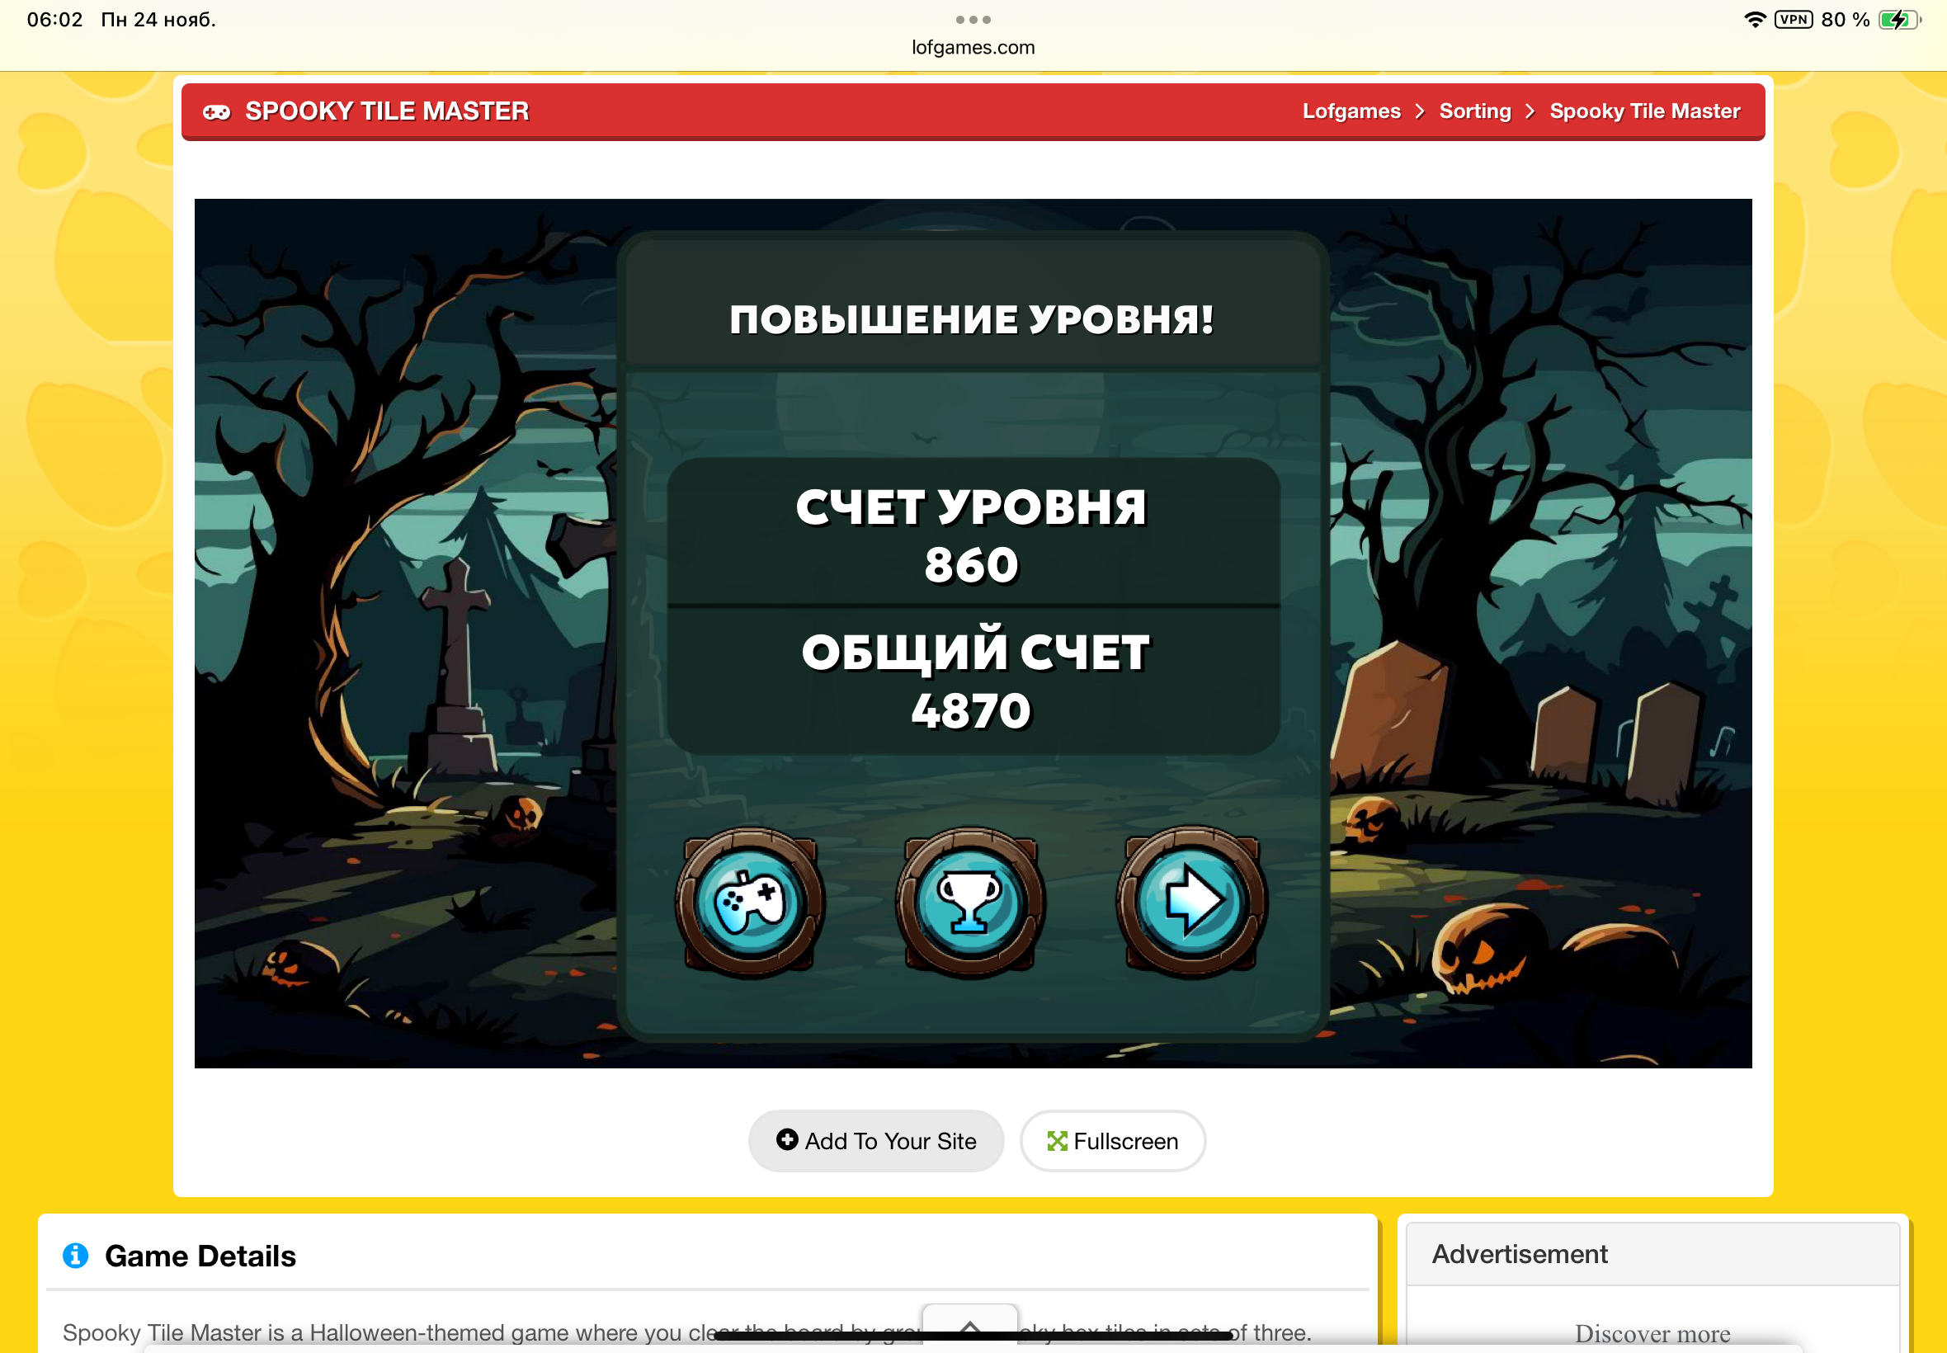The image size is (1947, 1353).
Task: Click the Advertisement panel header
Action: pyautogui.click(x=1519, y=1254)
